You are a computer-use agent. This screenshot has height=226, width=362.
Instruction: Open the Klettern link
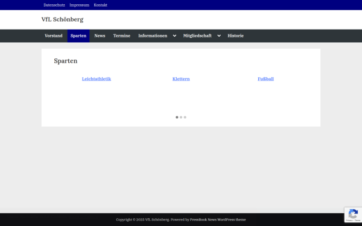(x=181, y=79)
